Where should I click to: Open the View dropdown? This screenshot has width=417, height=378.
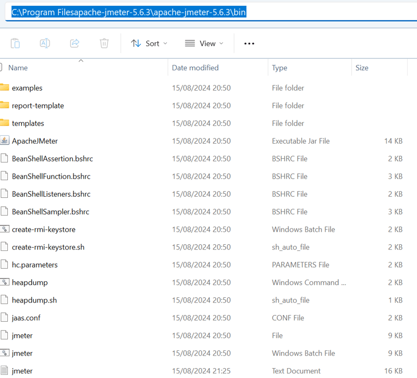tap(204, 43)
